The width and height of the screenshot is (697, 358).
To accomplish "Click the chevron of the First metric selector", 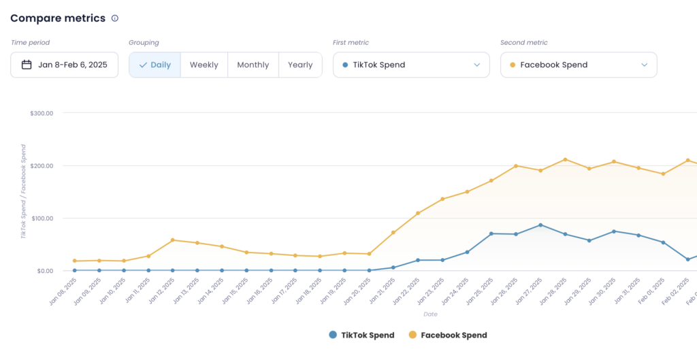I will [477, 65].
